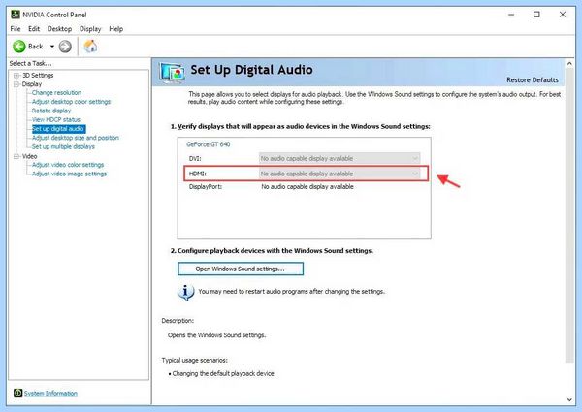Click the Restore Defaults link
This screenshot has height=412, width=582.
pos(533,80)
